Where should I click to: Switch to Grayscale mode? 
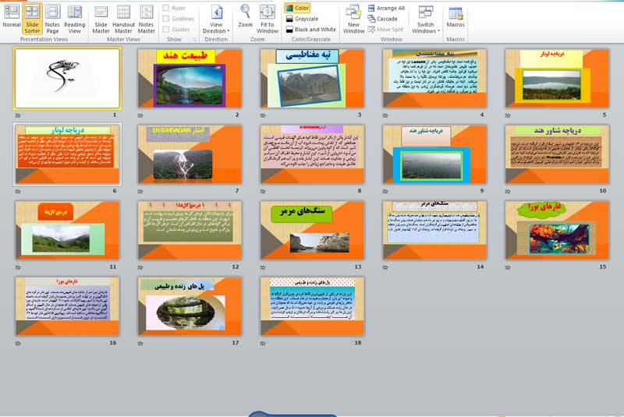click(x=303, y=19)
